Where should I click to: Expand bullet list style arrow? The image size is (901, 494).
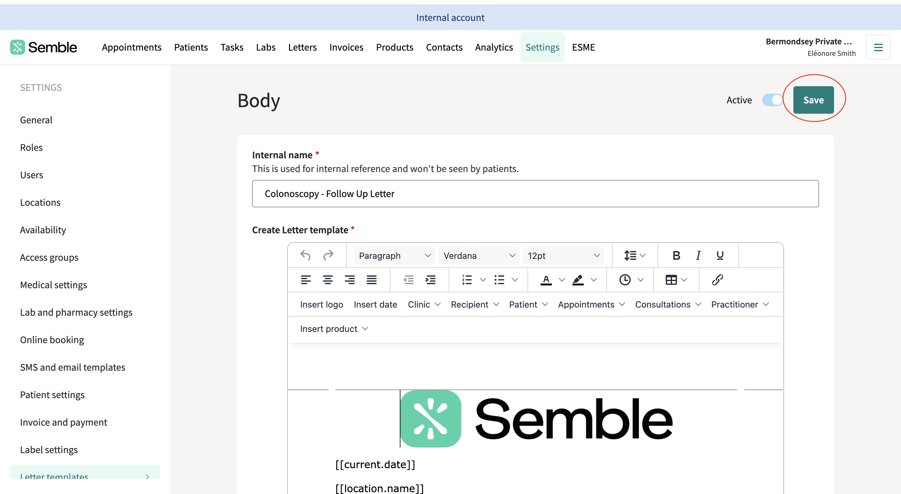(x=515, y=280)
